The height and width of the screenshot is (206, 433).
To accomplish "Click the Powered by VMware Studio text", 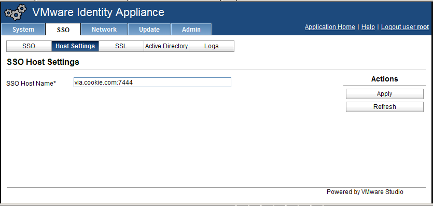I will 365,192.
